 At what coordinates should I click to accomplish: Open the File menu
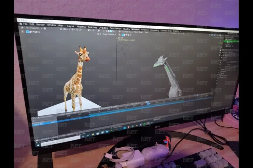[x=25, y=24]
